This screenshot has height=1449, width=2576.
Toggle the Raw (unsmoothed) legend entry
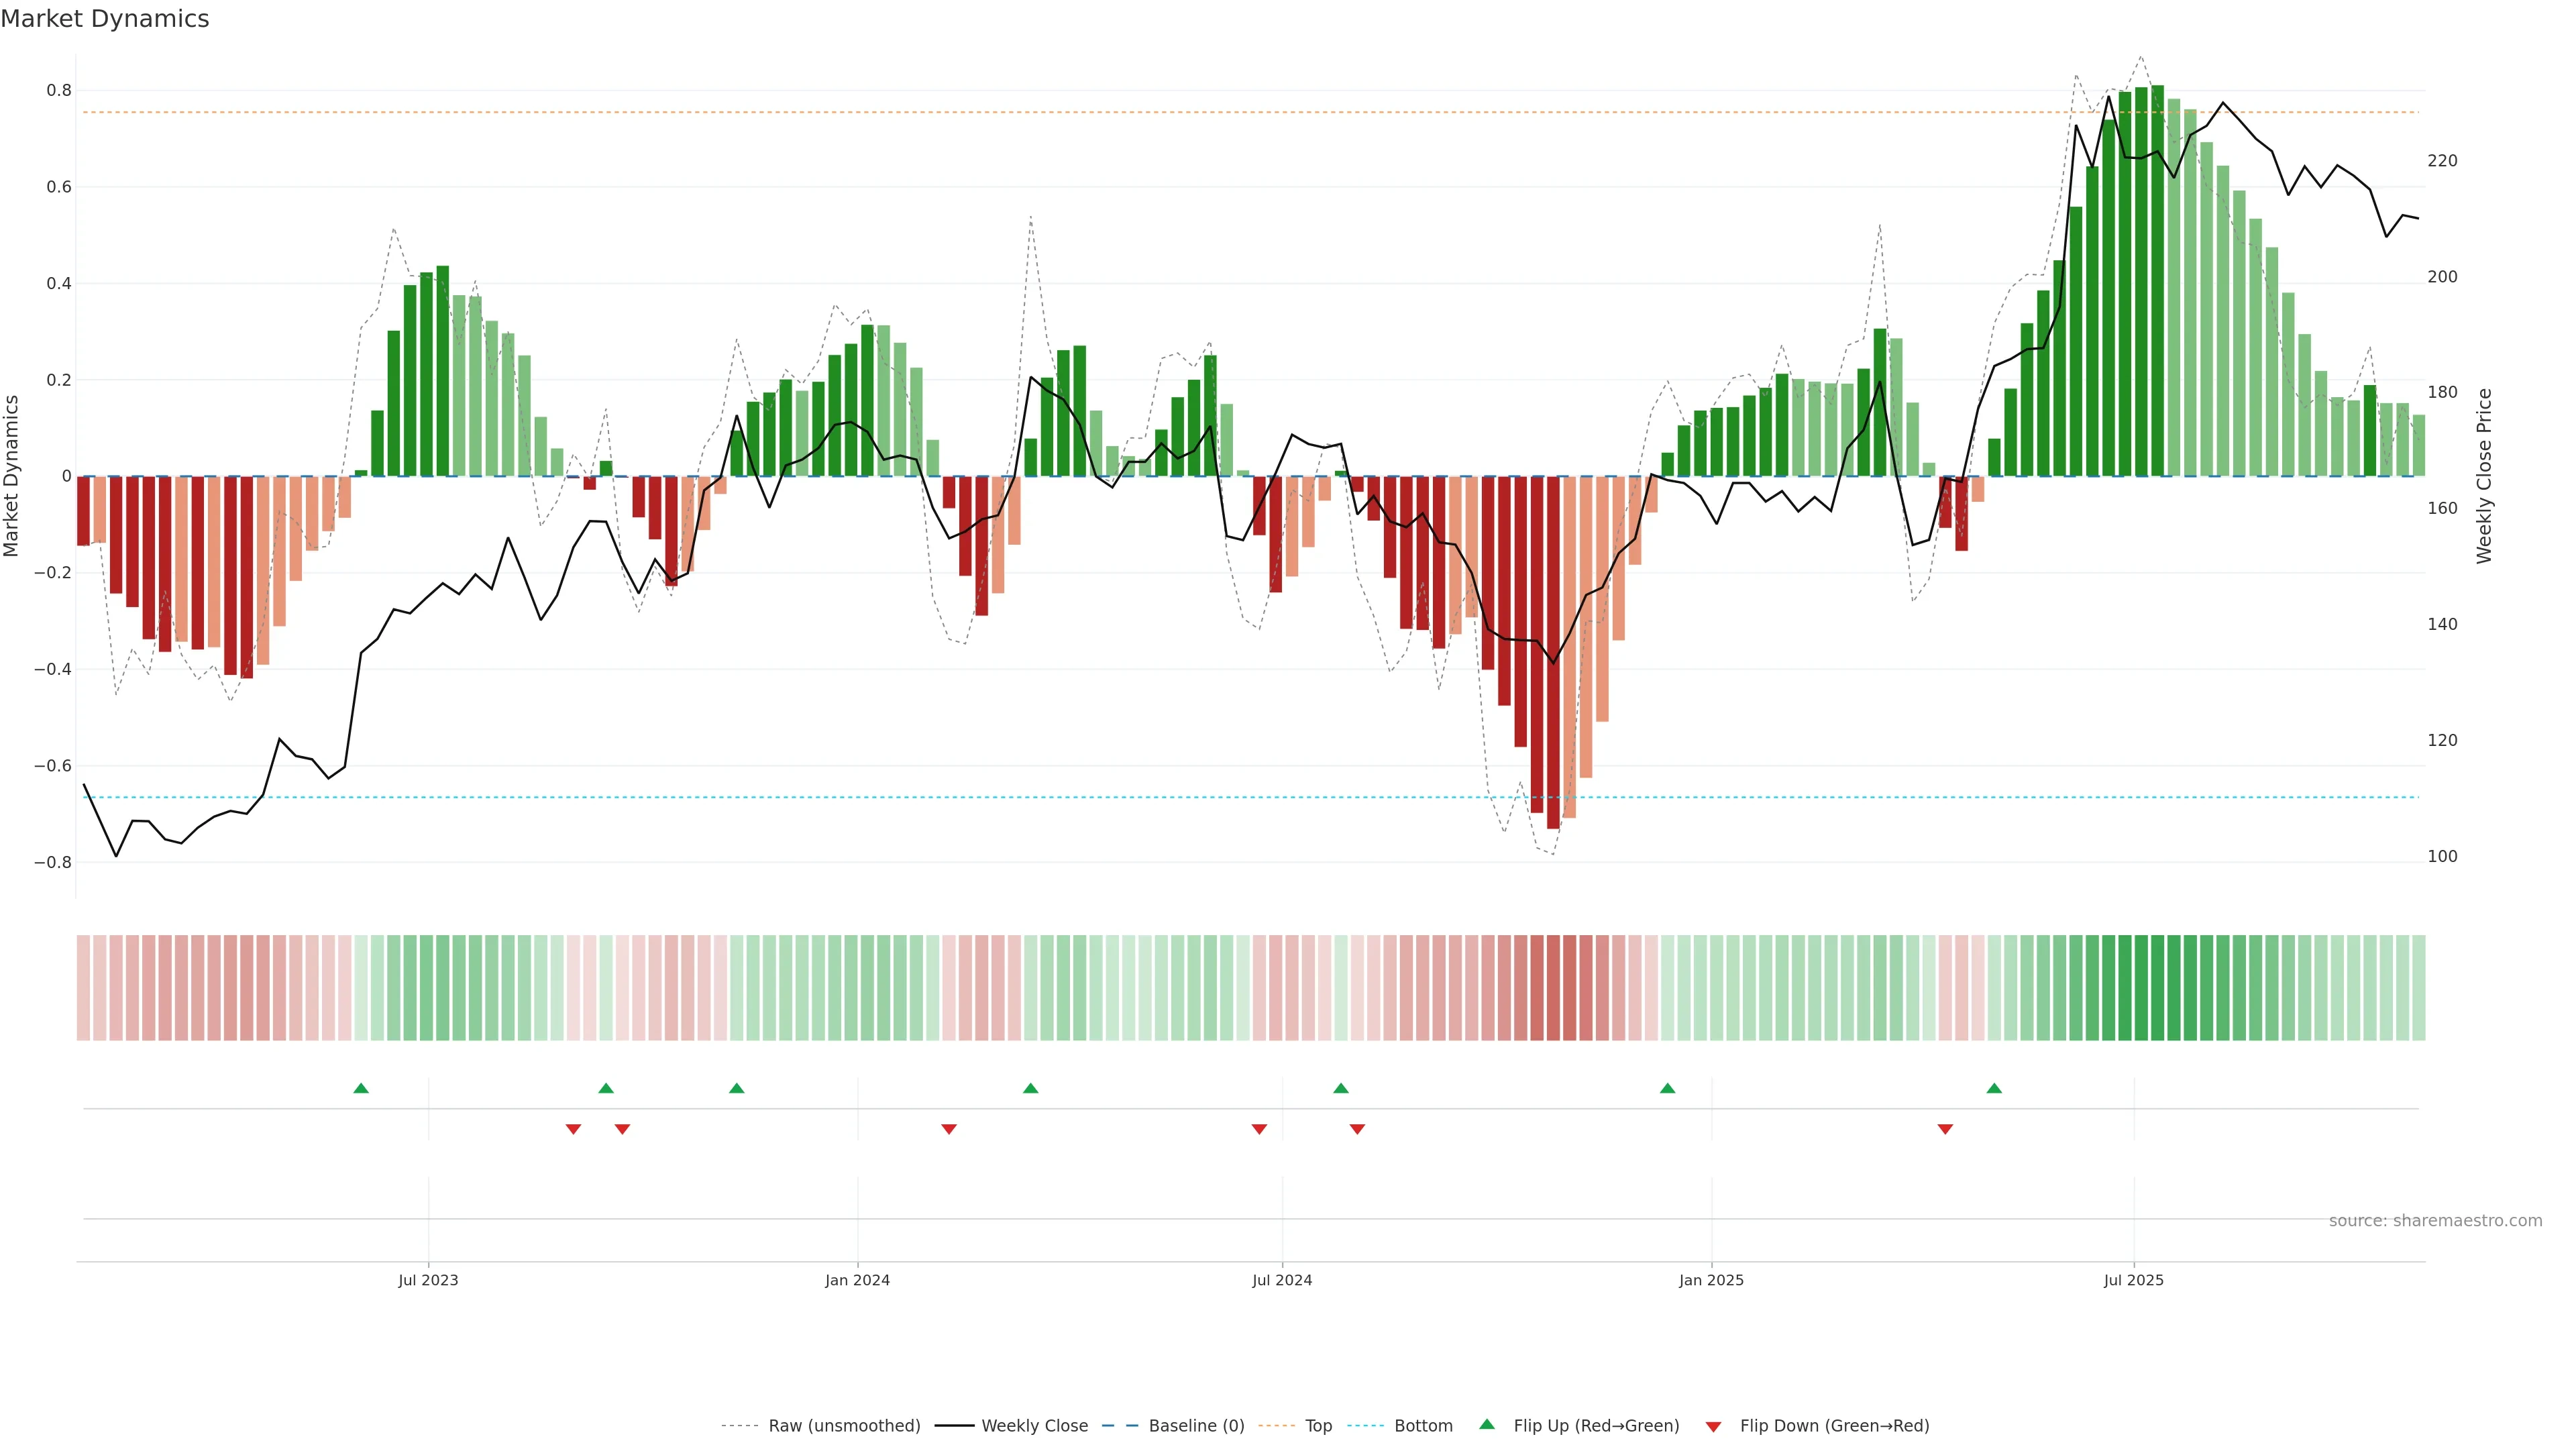point(844,1426)
